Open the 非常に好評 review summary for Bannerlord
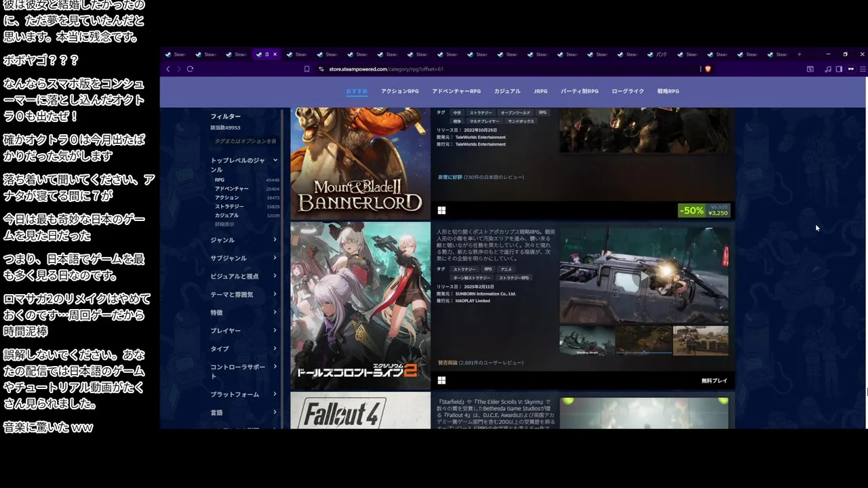868x488 pixels. coord(481,178)
